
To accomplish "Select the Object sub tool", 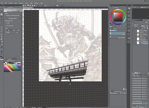I will [x=118, y=34].
